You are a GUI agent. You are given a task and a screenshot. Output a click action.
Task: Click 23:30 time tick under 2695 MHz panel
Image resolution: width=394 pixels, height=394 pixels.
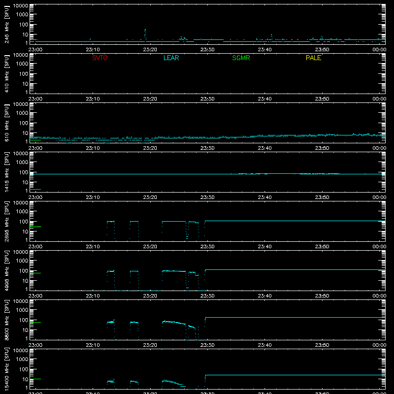point(207,247)
